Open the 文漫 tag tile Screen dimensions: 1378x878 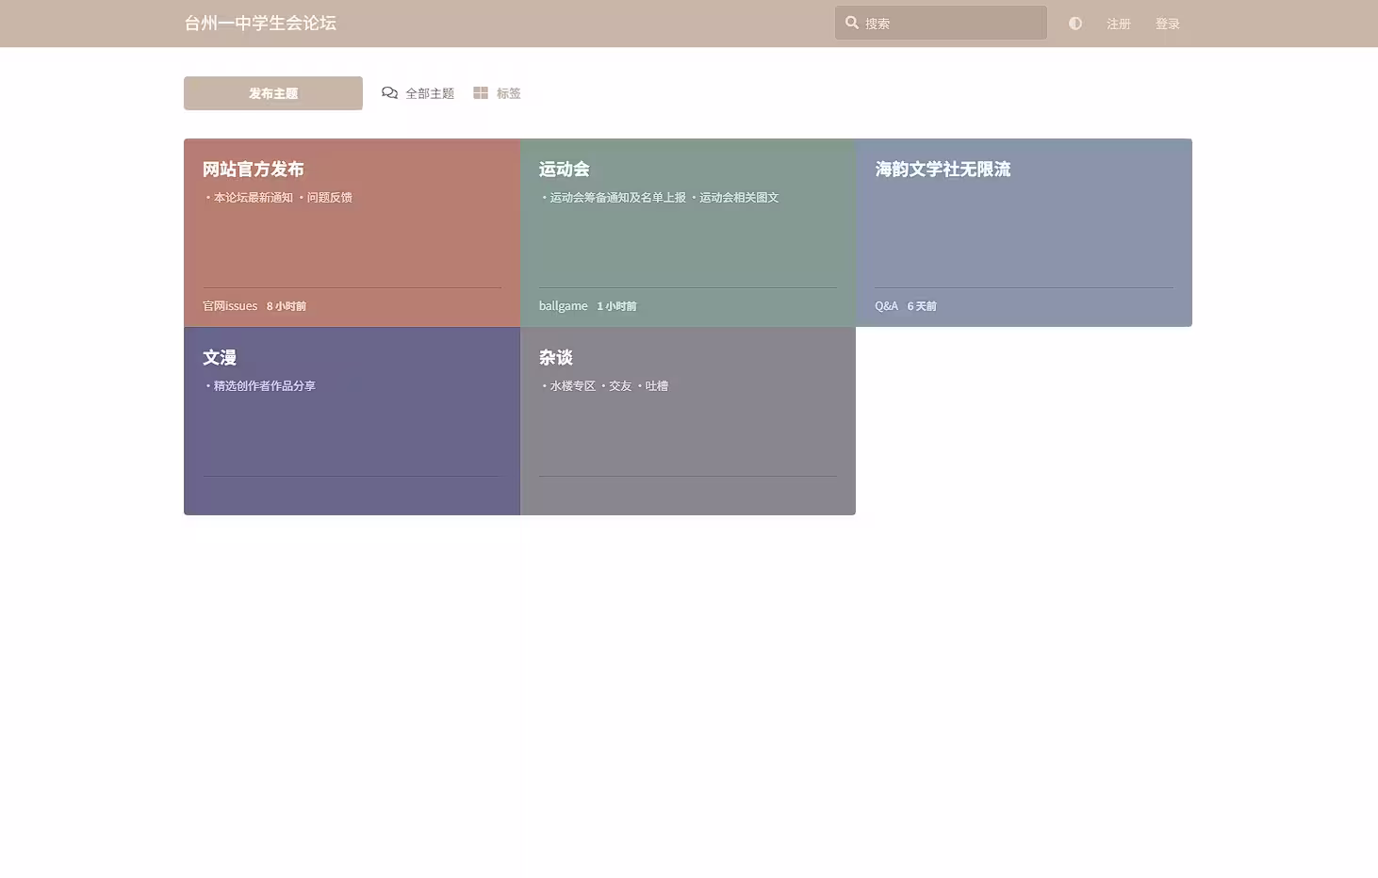coord(220,358)
